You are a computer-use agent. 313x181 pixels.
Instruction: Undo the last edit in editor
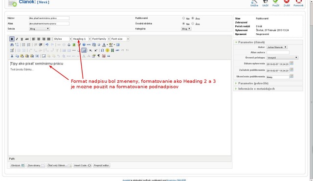47,45
